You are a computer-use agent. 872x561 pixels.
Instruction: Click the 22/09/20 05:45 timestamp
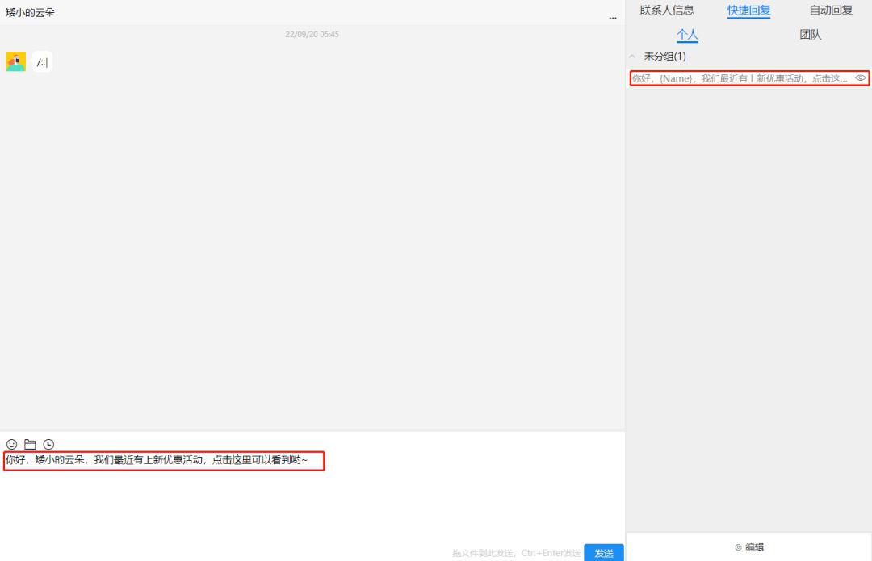[312, 34]
